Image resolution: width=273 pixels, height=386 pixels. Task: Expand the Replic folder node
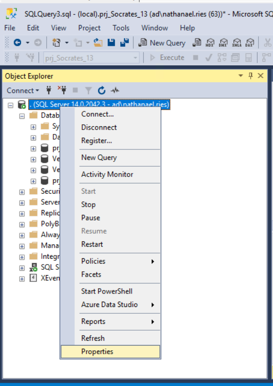point(22,213)
